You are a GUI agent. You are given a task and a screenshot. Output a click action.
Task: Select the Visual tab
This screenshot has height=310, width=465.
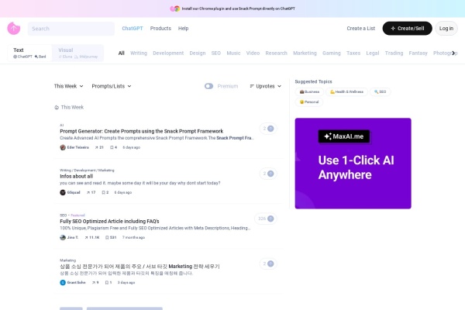(x=77, y=53)
